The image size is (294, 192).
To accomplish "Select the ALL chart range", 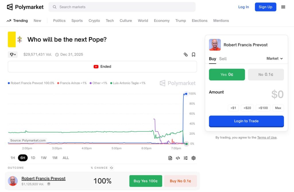I will pos(66,158).
